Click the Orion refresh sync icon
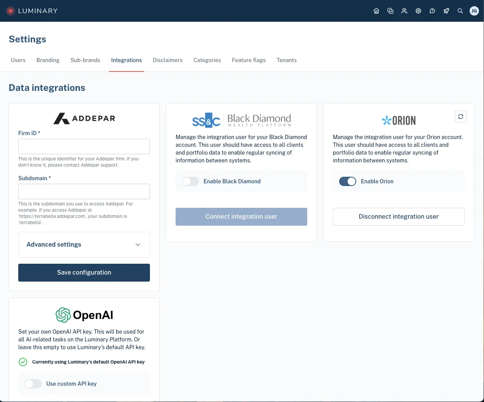This screenshot has height=402, width=484. pyautogui.click(x=461, y=117)
